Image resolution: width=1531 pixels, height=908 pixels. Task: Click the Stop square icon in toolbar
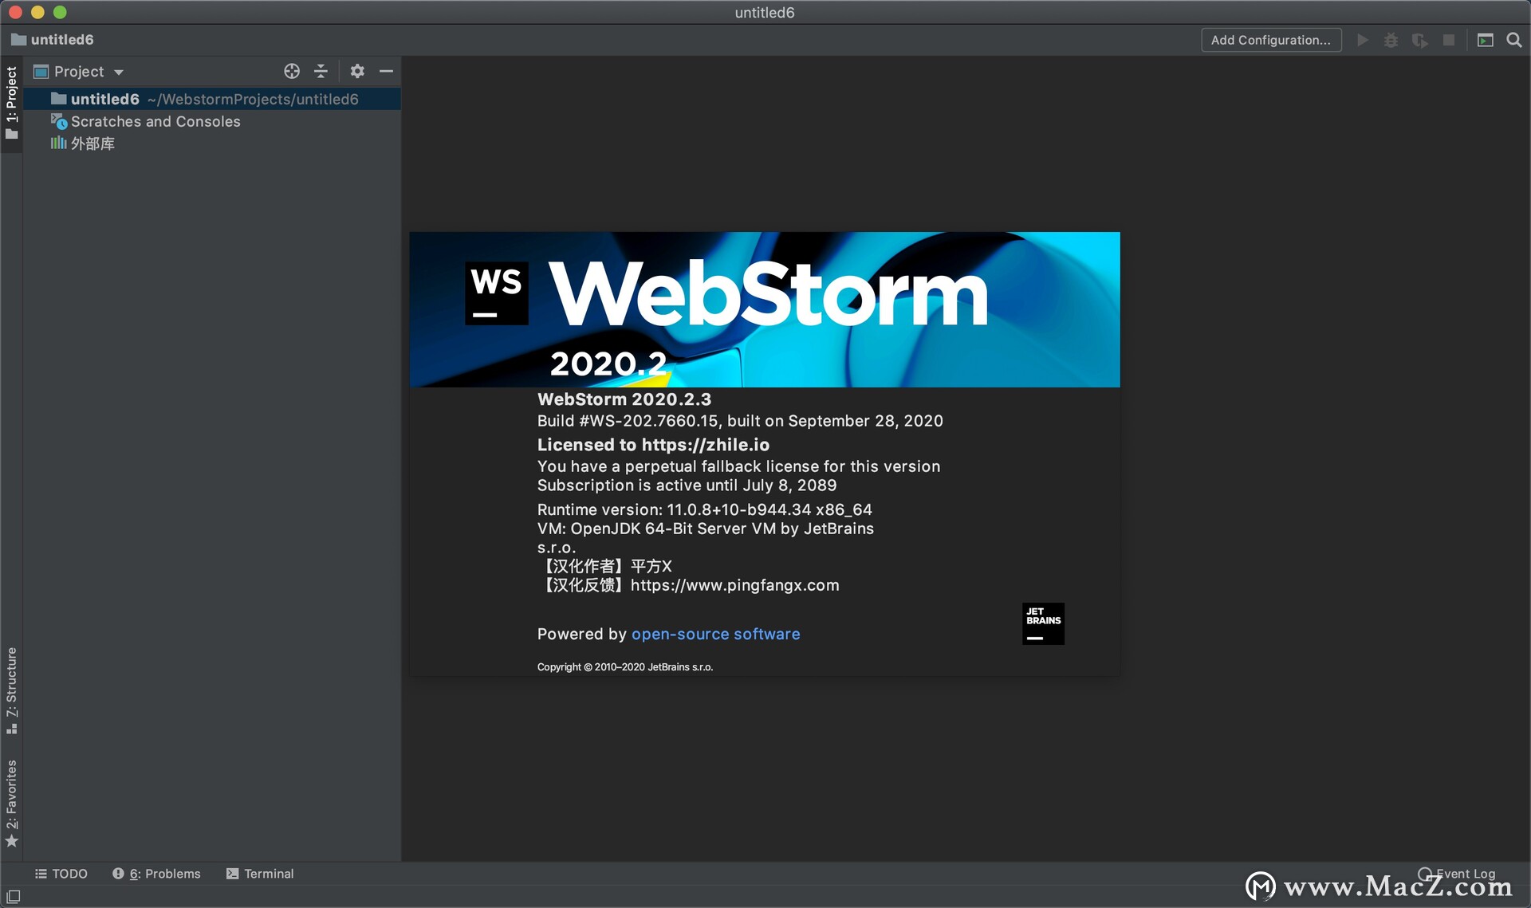pos(1449,40)
